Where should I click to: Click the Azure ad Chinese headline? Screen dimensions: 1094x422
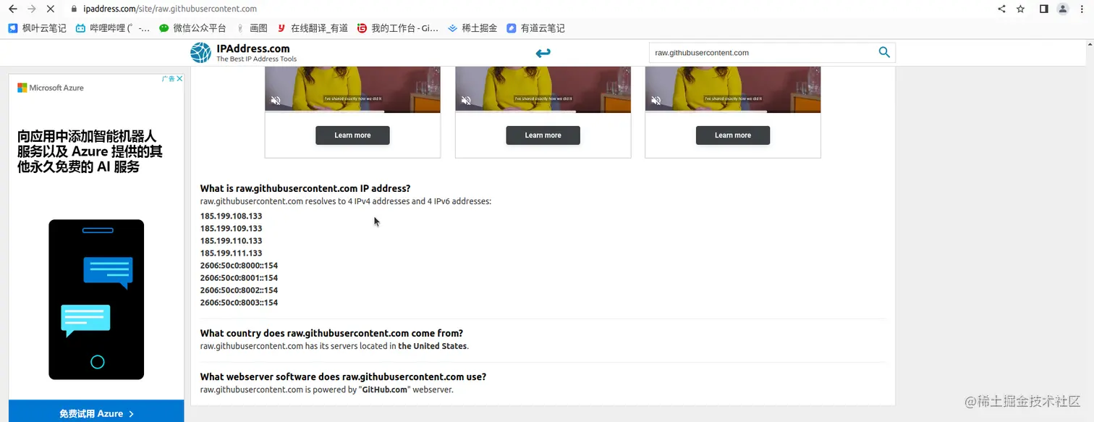pos(89,151)
